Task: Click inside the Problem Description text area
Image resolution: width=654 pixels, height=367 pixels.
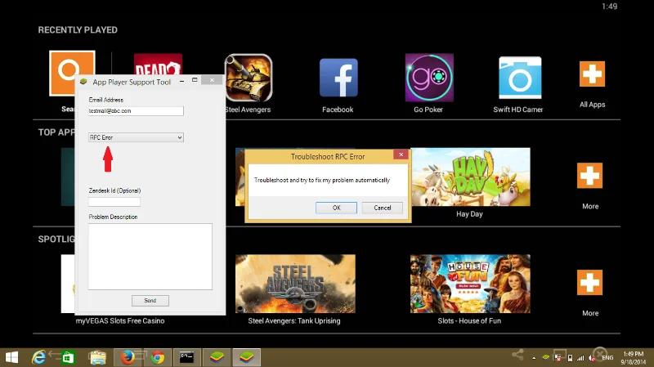Action: 150,257
